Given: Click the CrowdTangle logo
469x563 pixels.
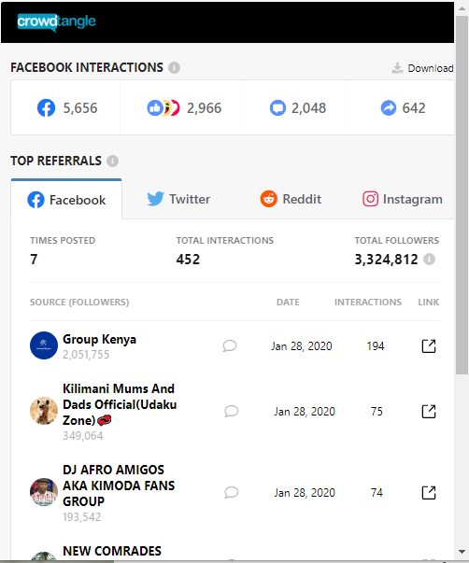Looking at the screenshot, I should tap(56, 22).
